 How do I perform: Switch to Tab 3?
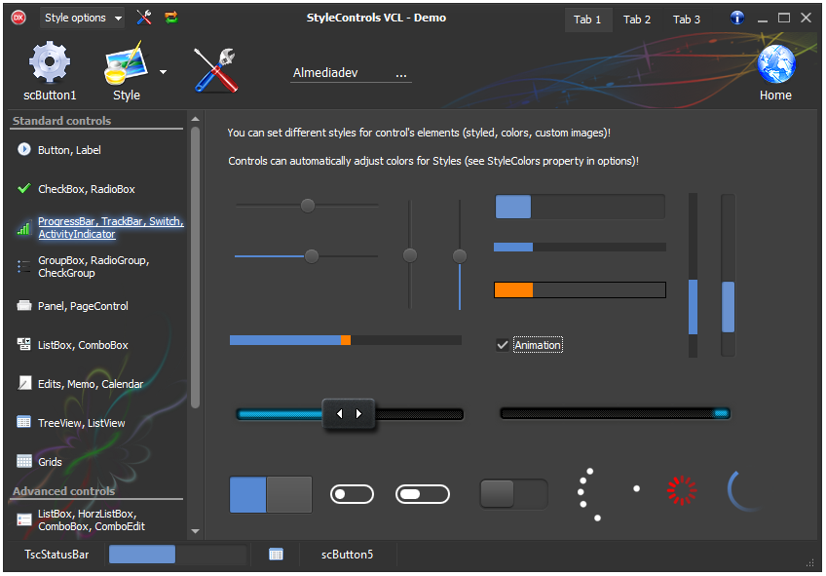tap(687, 19)
